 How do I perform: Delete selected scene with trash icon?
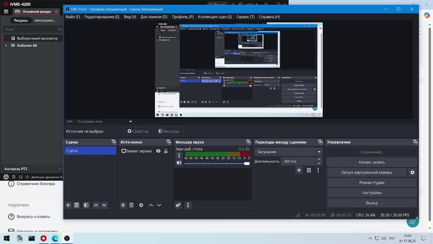pos(76,205)
